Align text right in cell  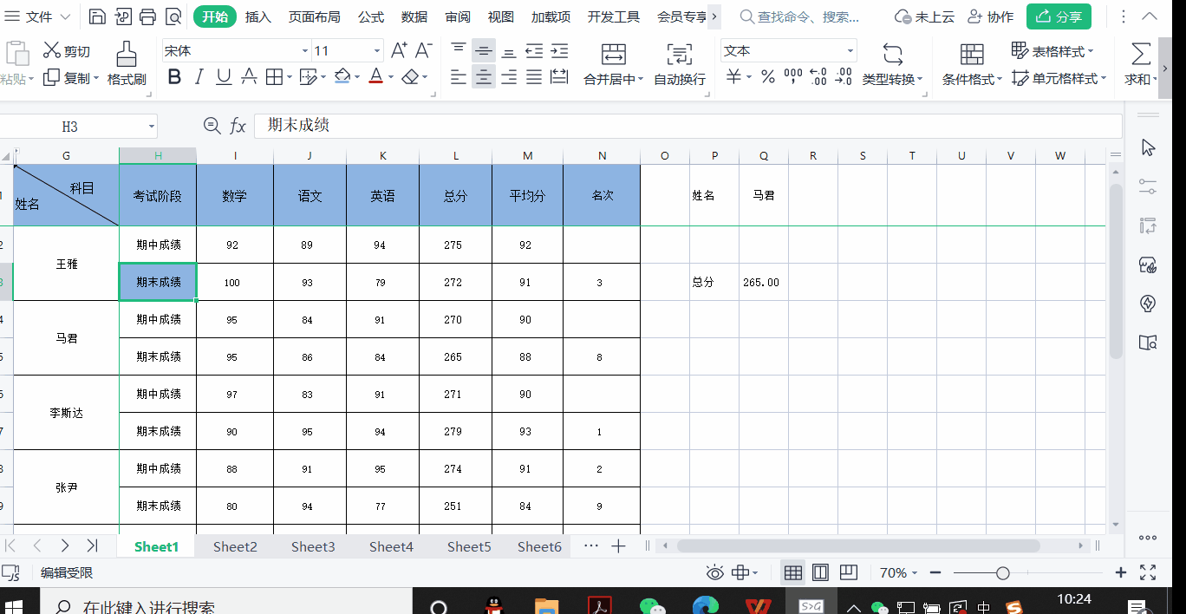(509, 77)
